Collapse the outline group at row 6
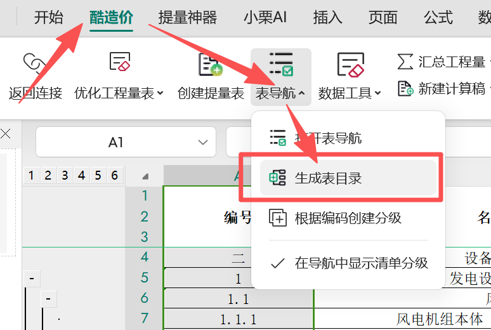 48,298
